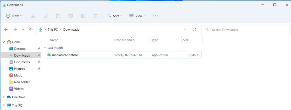
Task: Refresh the Downloads folder view
Action: (194, 29)
